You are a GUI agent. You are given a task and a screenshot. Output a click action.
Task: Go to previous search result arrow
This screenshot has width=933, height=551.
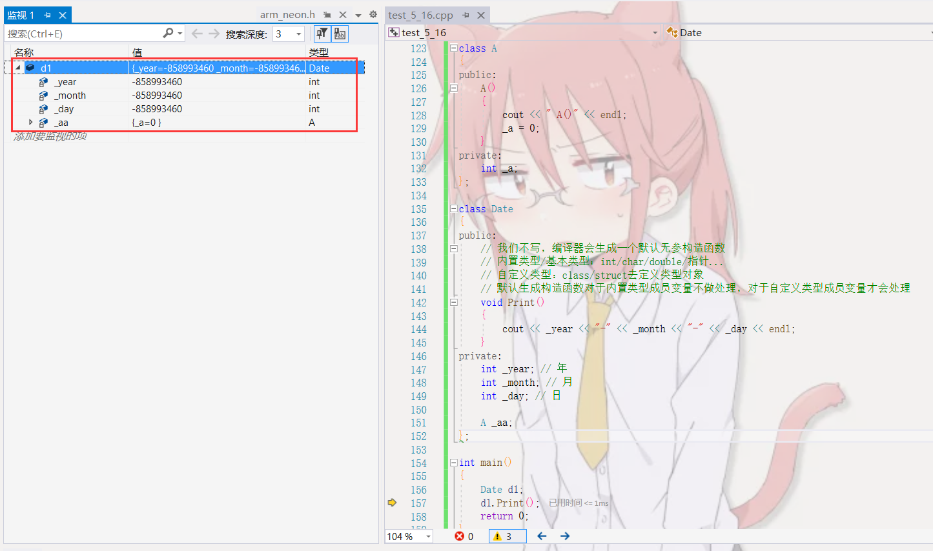(x=197, y=34)
